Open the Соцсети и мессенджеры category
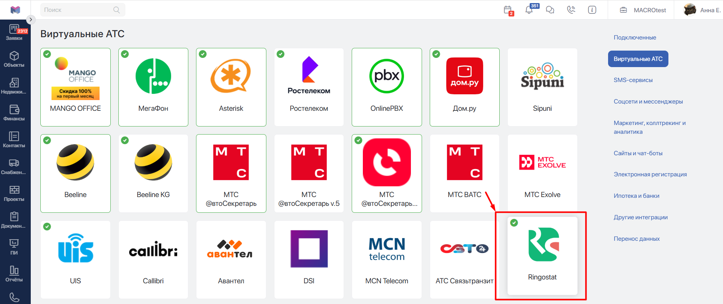The image size is (723, 304). tap(648, 102)
